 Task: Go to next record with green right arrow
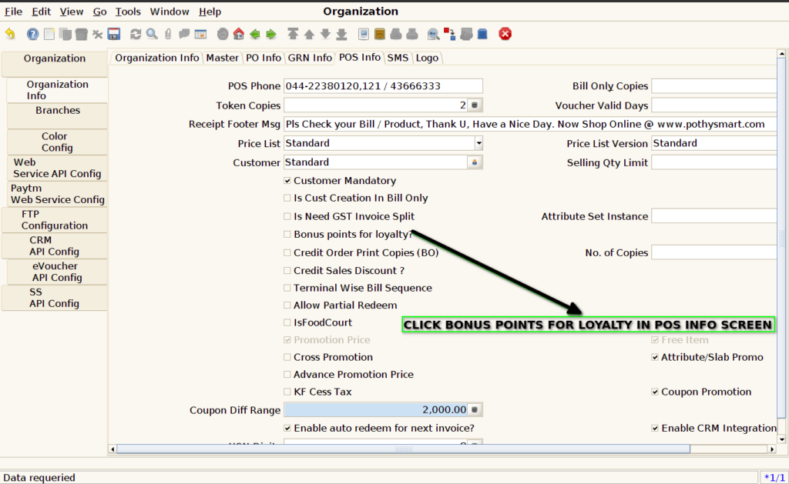(271, 34)
